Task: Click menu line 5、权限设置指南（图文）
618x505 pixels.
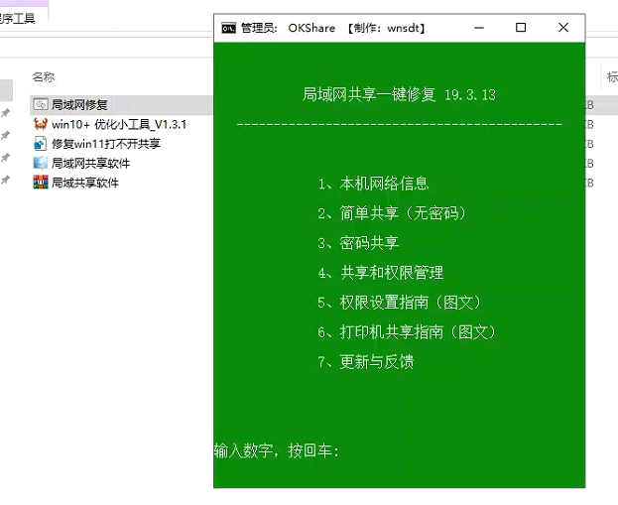Action: (x=399, y=303)
